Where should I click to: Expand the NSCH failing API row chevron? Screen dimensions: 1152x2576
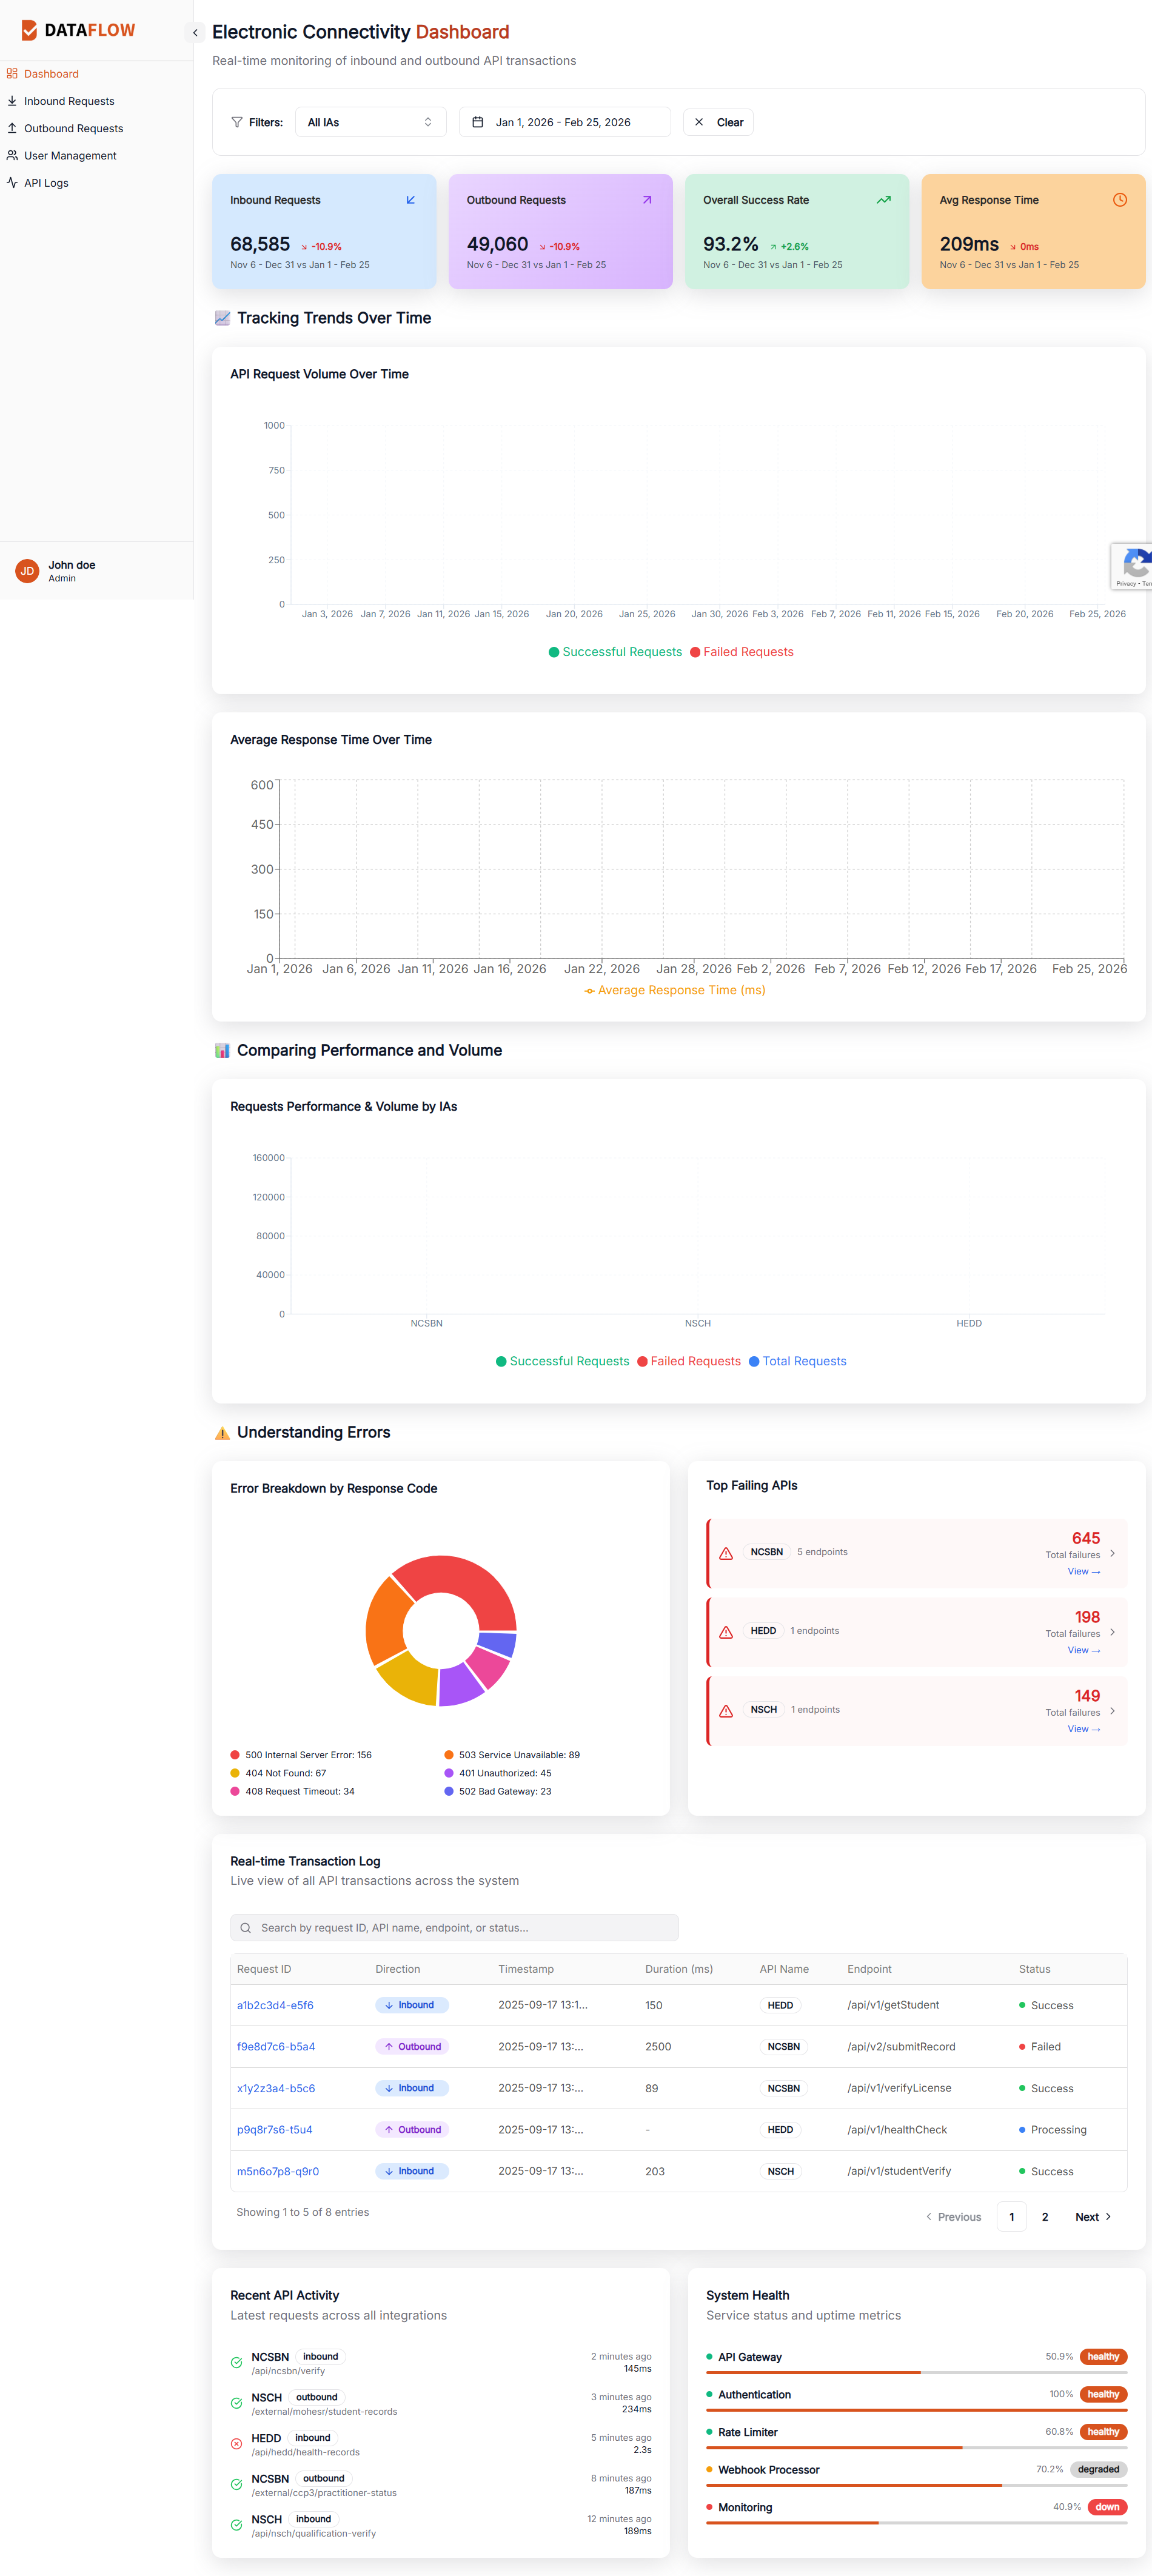tap(1113, 1711)
